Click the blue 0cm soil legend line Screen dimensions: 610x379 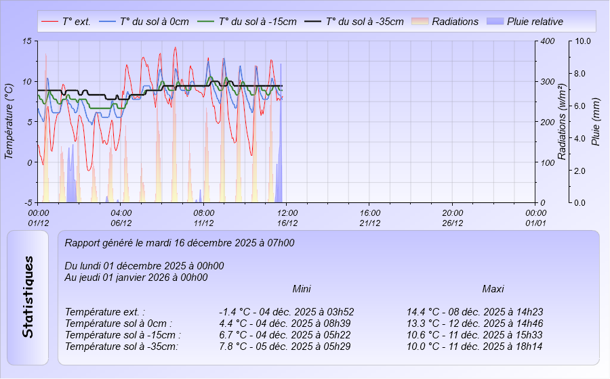[107, 22]
